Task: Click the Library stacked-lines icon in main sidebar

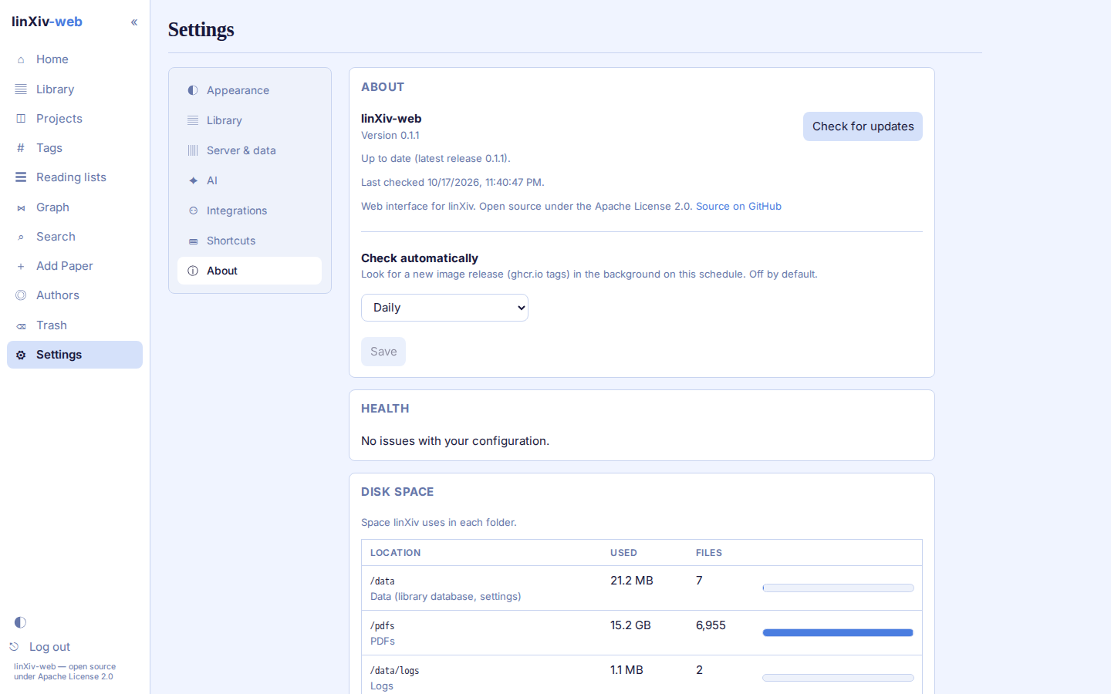Action: (x=21, y=89)
